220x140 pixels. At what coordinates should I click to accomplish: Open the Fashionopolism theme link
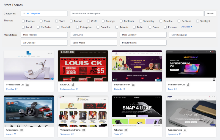67,89
